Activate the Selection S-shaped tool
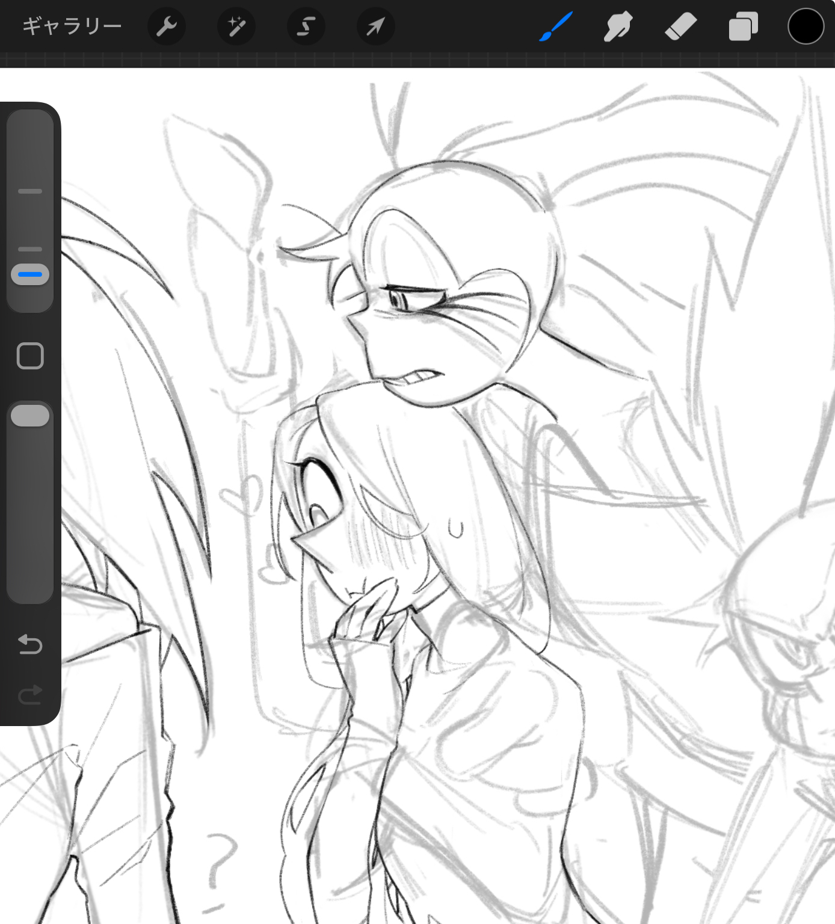Viewport: 835px width, 924px height. coord(306,26)
